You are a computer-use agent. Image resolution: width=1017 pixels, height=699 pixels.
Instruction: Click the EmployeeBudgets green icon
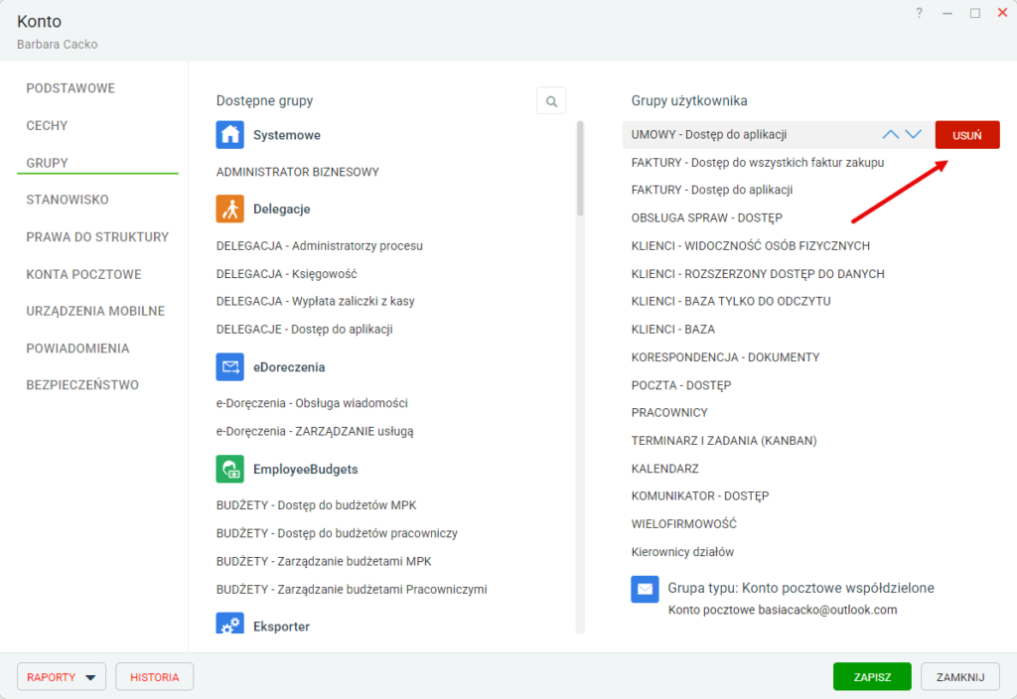click(x=229, y=469)
